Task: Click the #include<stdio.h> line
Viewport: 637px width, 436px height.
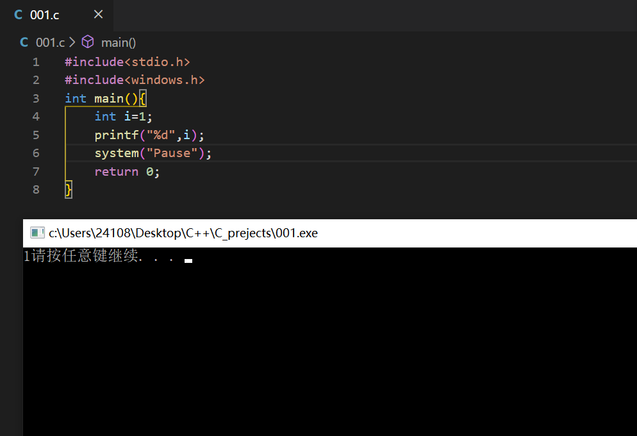Action: pyautogui.click(x=127, y=62)
